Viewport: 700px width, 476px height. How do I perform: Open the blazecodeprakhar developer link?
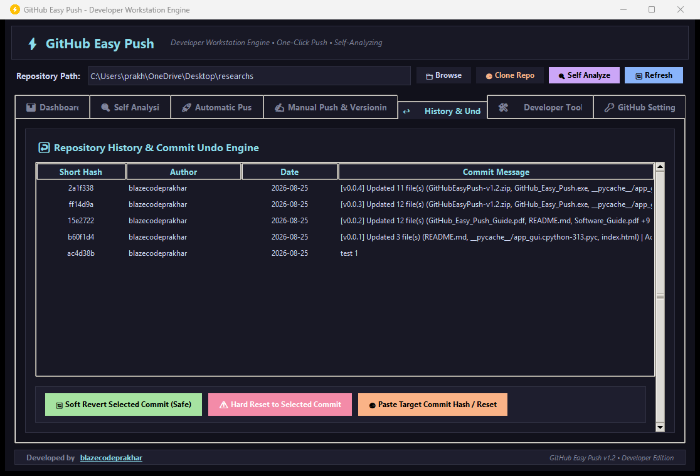pyautogui.click(x=111, y=458)
